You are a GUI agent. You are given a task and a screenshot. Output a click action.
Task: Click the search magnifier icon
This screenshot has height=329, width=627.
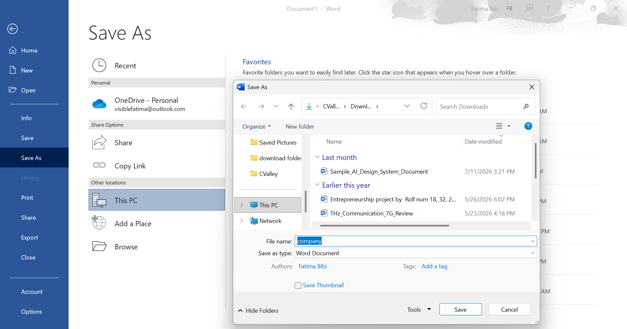click(526, 106)
